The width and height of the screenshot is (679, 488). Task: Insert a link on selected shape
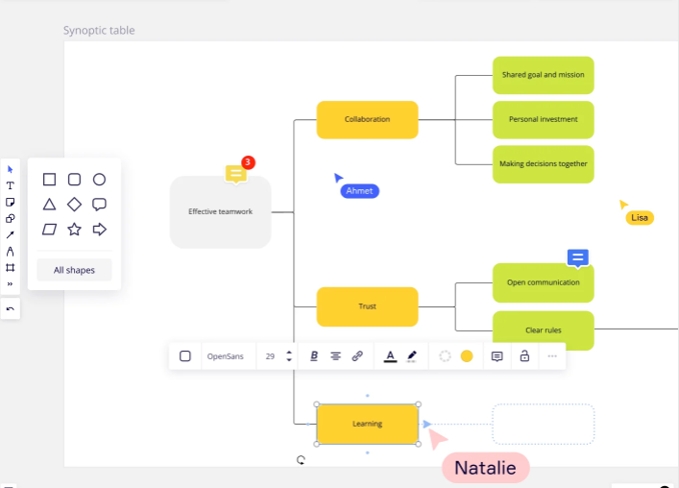click(357, 356)
